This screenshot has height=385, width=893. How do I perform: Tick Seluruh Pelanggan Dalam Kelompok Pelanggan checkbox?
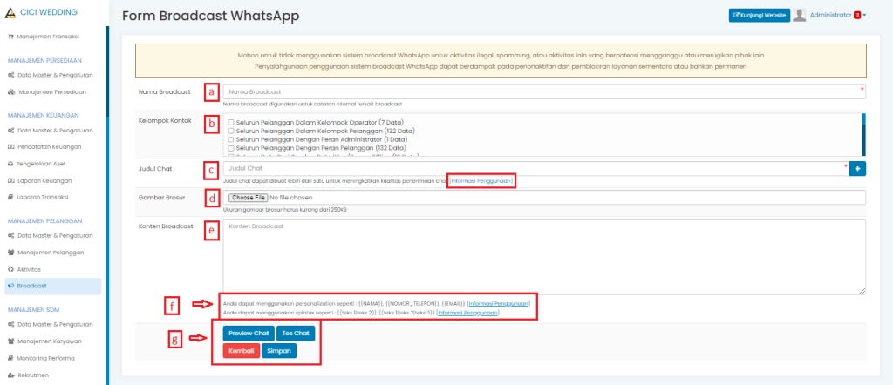(x=230, y=131)
